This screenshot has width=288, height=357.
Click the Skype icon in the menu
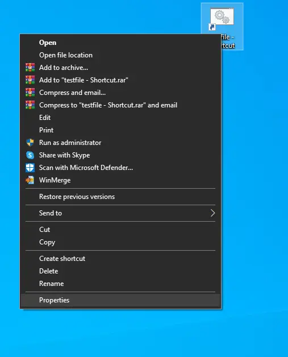30,155
